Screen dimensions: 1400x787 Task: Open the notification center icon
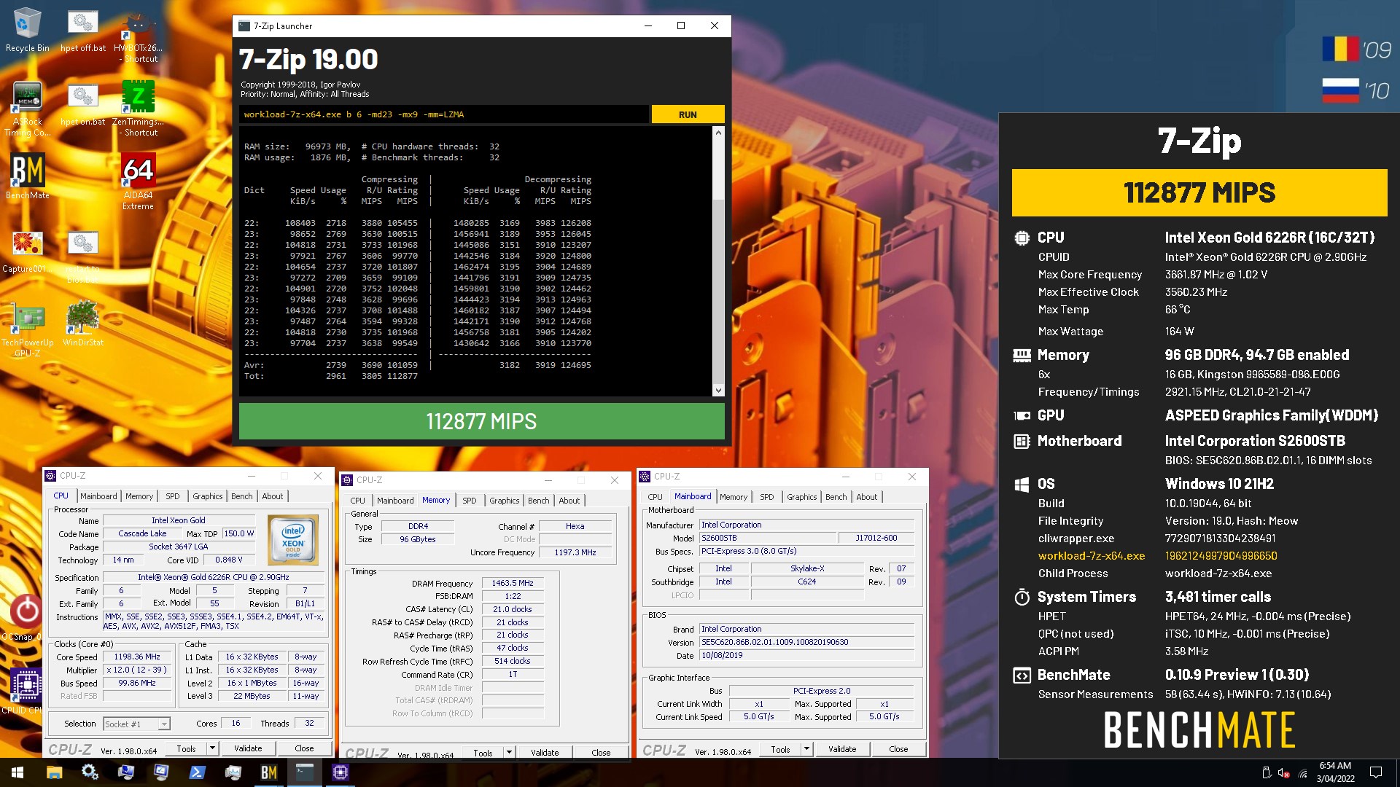1376,772
